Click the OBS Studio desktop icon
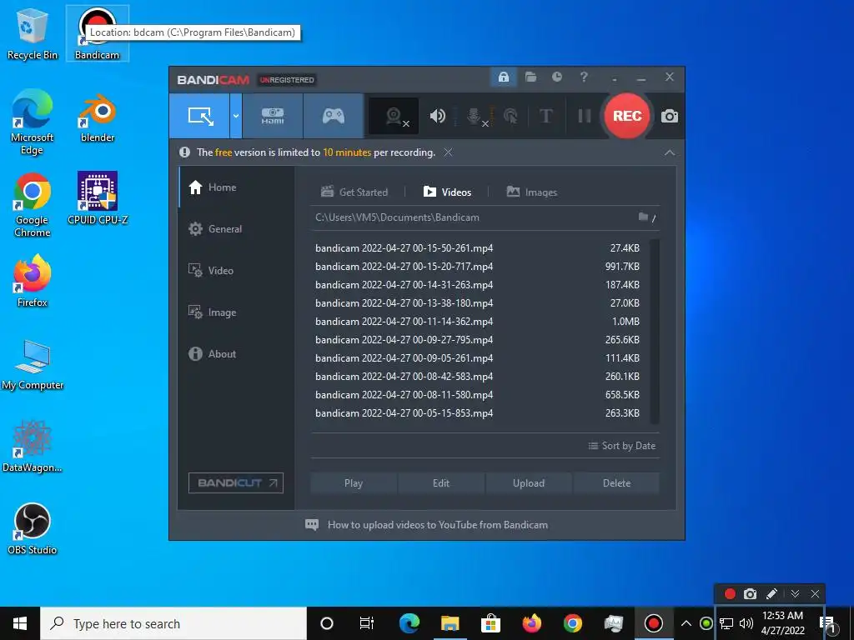Viewport: 854px width, 640px height. [x=33, y=528]
